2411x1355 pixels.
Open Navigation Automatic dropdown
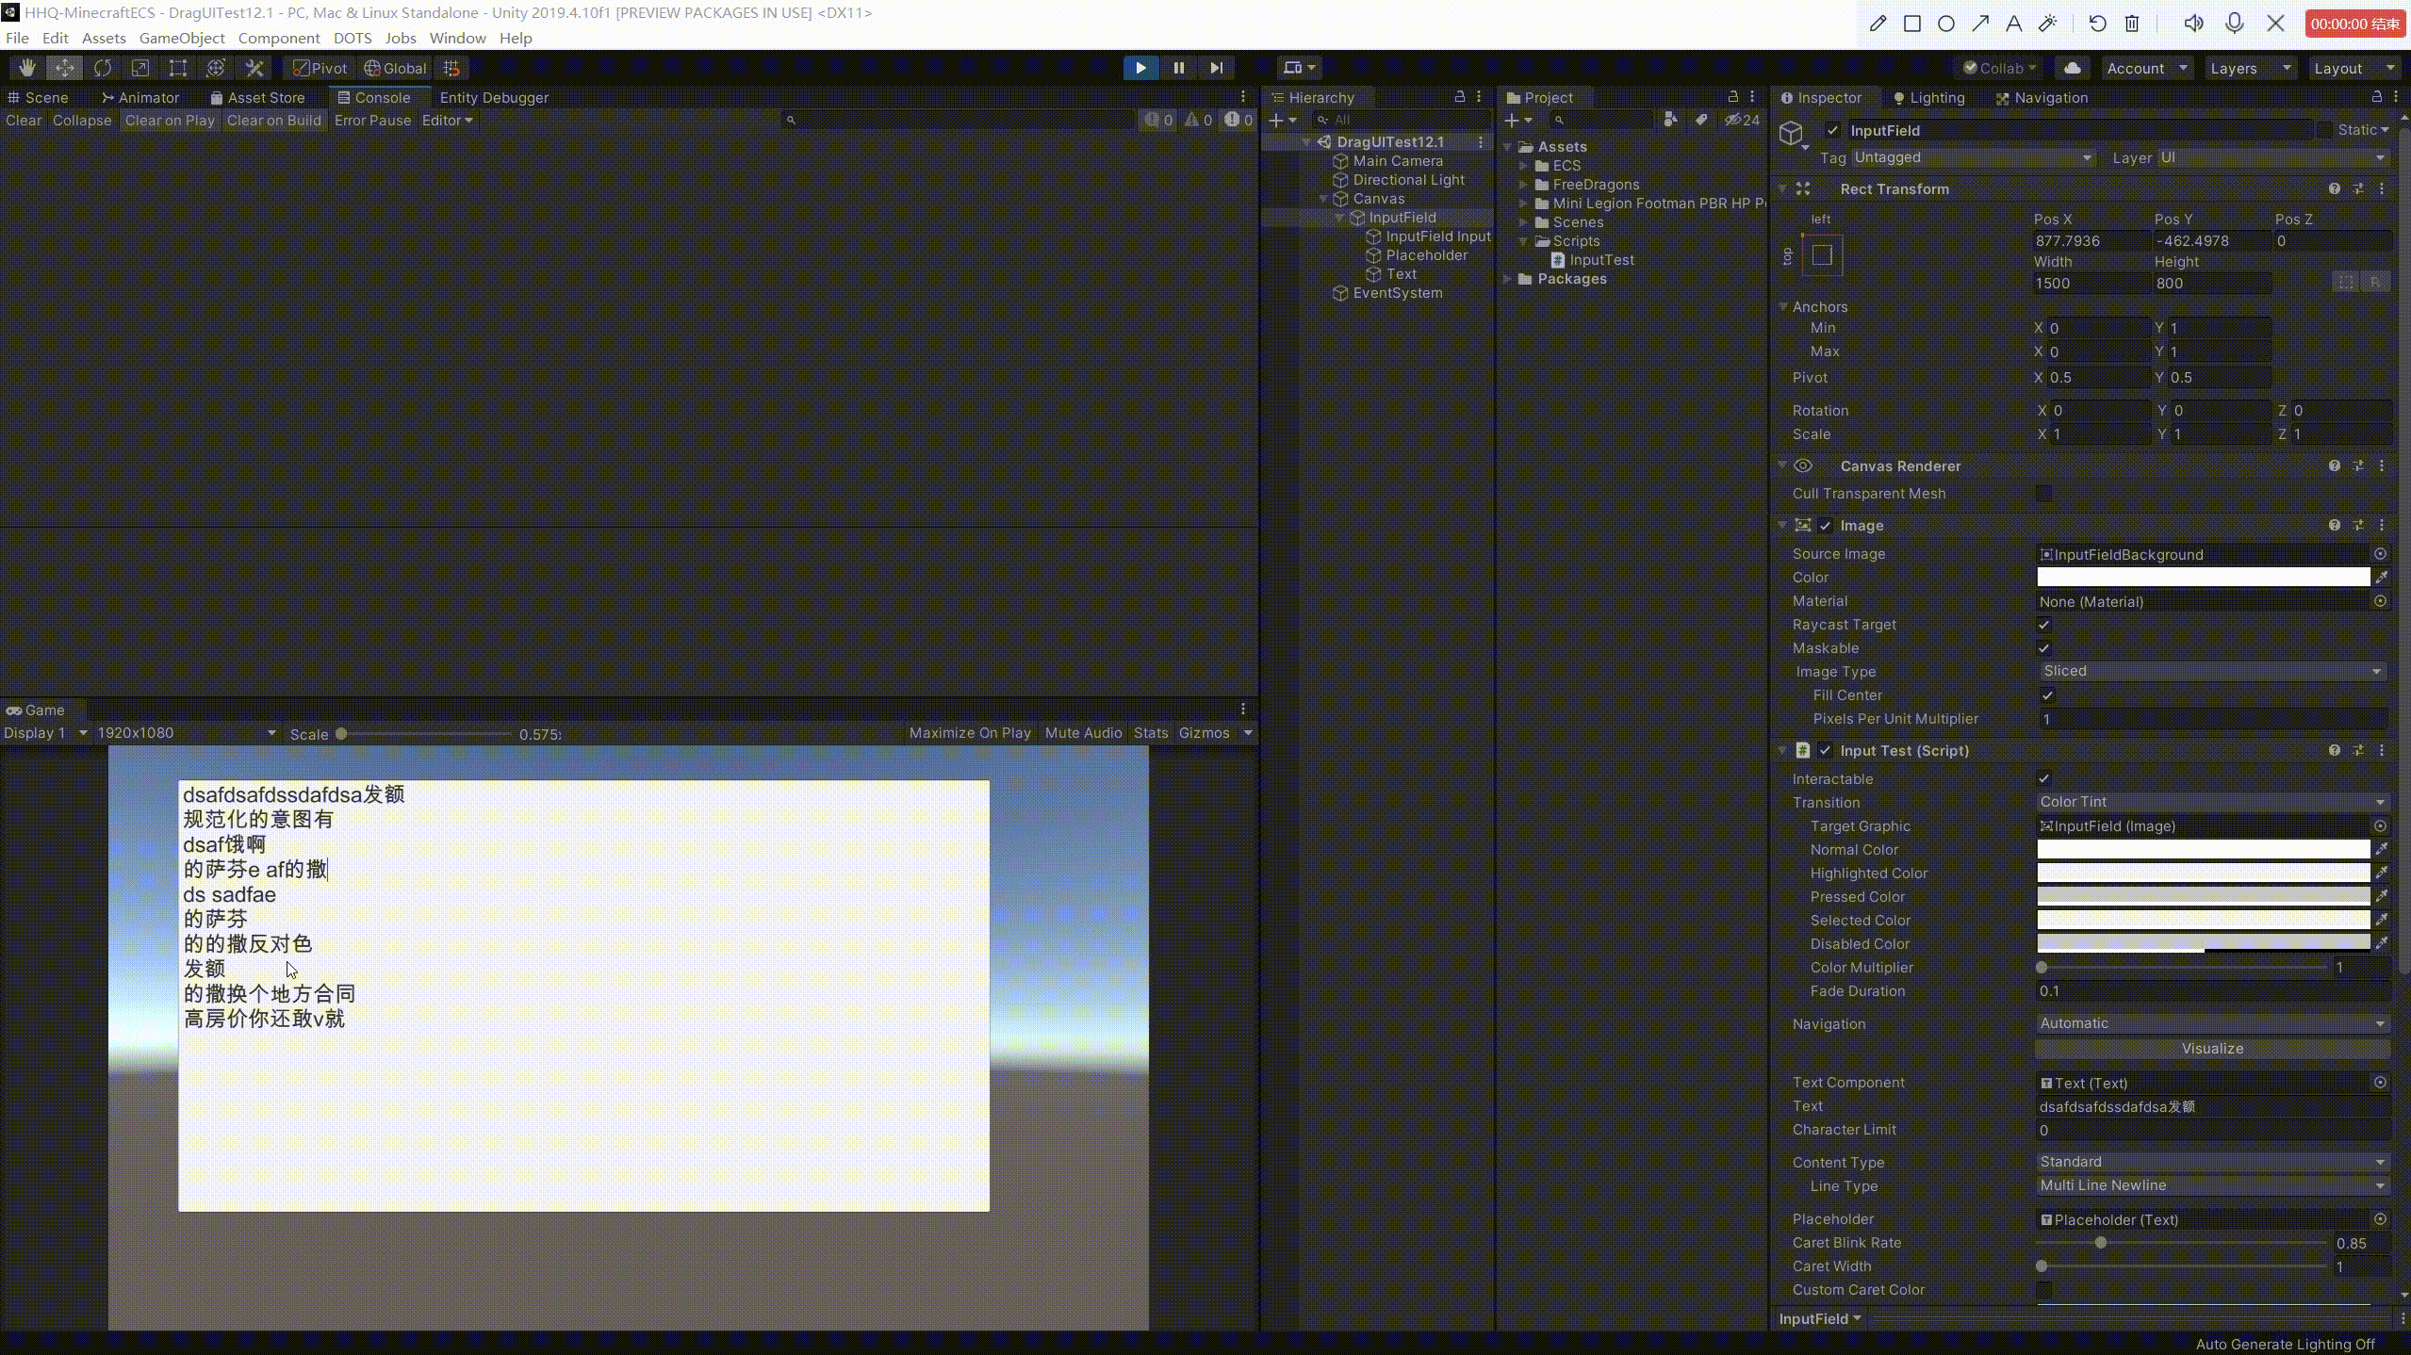(2211, 1023)
